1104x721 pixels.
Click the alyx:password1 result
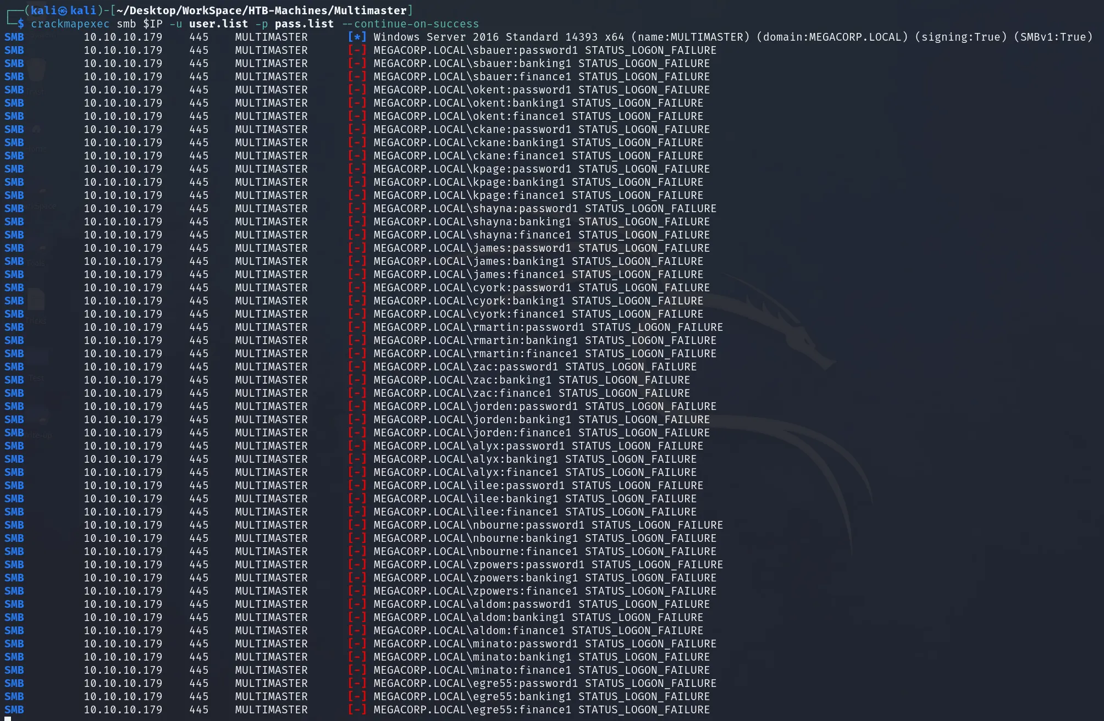[538, 446]
